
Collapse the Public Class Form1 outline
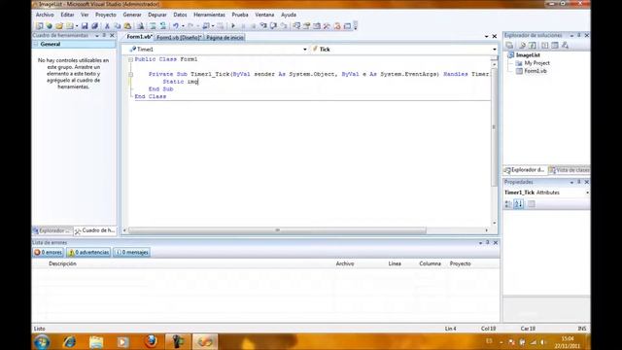(130, 59)
